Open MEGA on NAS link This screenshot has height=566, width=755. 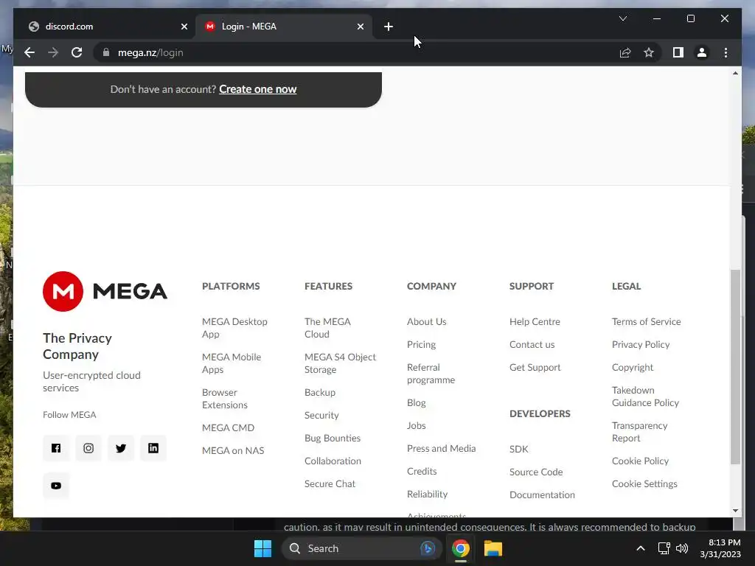(x=233, y=450)
